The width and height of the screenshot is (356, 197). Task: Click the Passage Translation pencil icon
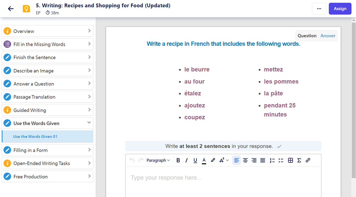point(7,97)
